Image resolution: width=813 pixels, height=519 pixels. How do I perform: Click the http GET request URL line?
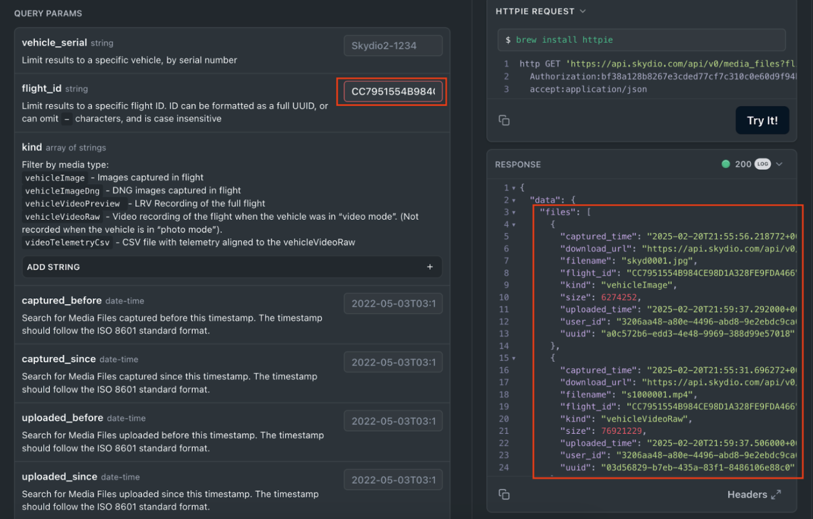click(658, 64)
